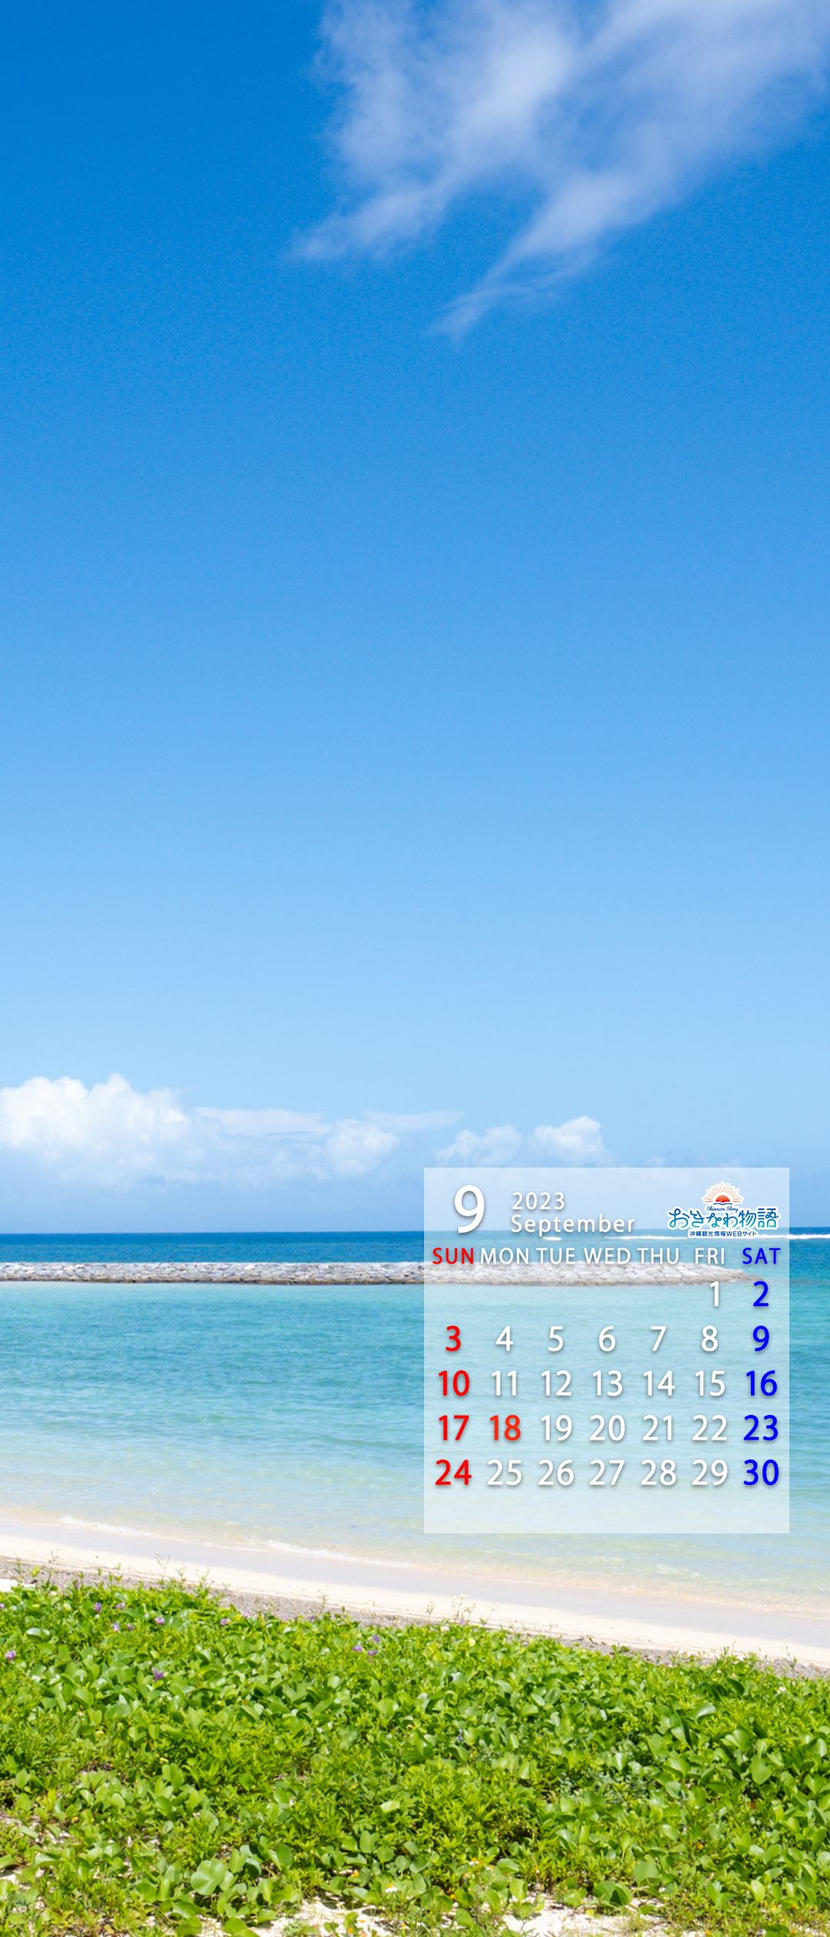830x1937 pixels.
Task: Choose the red date 24
Action: point(453,1474)
